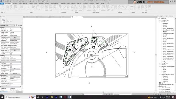176x99 pixels.
Task: Switch to the Manage ribbon tab
Action: 73,4
